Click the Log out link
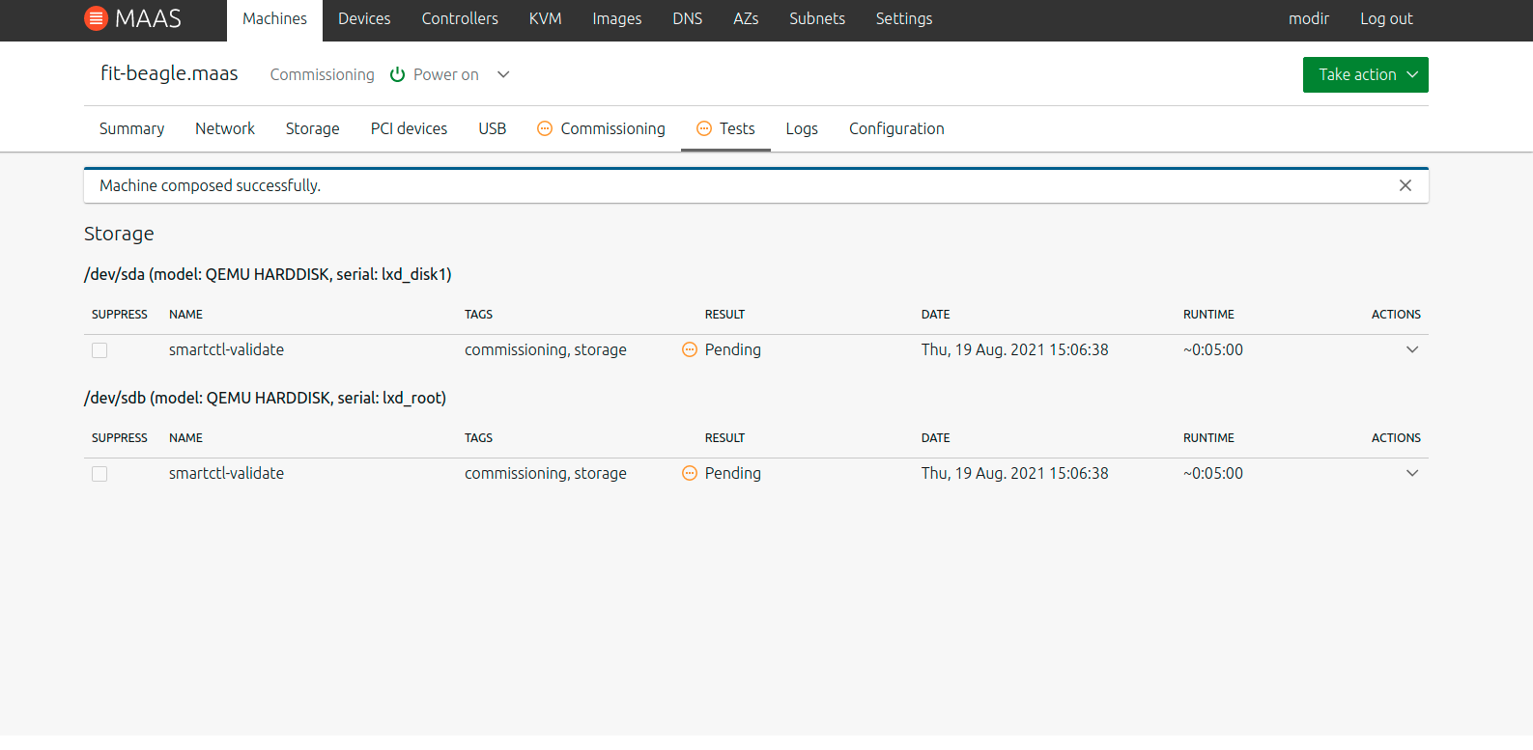This screenshot has height=750, width=1533. pyautogui.click(x=1385, y=18)
